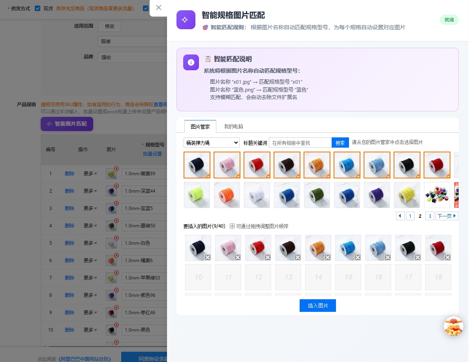Select the 图片管家 tab
Viewport: 469px width, 362px height.
[x=199, y=127]
